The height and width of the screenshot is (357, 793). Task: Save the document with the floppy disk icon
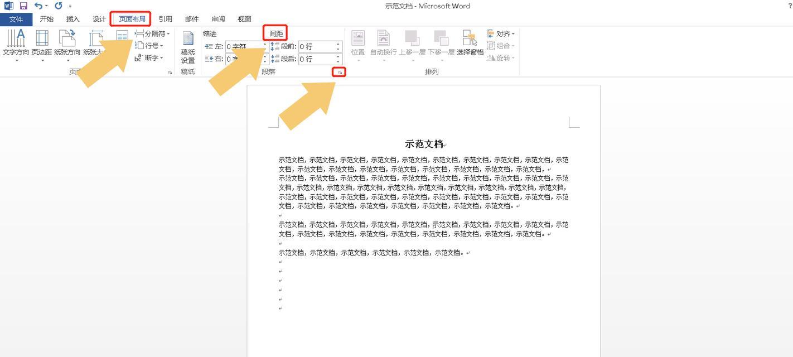pos(23,6)
